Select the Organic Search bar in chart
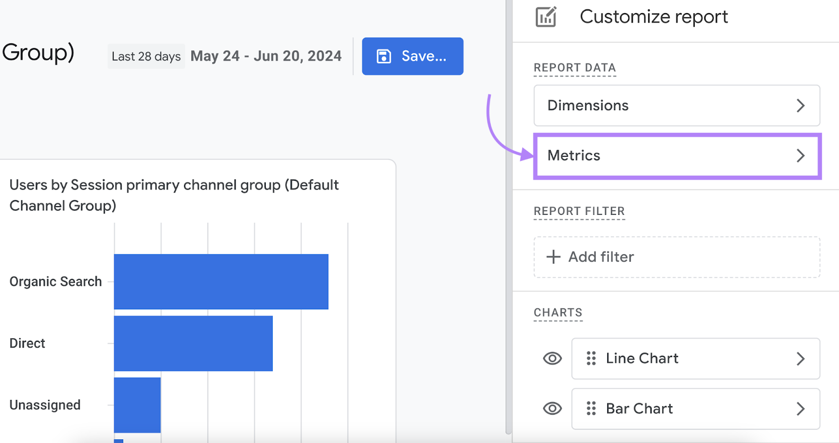The image size is (839, 443). pos(221,282)
